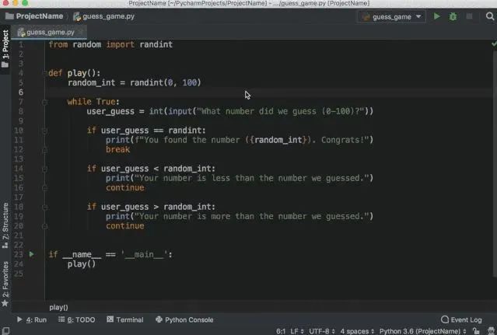
Task: Click the structure icon in left stripe
Action: [5, 245]
